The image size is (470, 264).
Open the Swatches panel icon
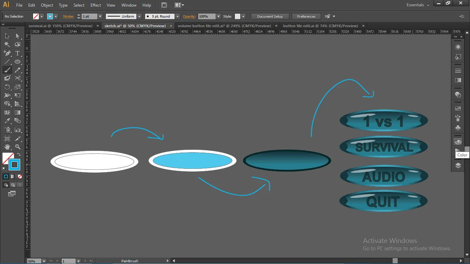point(458,109)
